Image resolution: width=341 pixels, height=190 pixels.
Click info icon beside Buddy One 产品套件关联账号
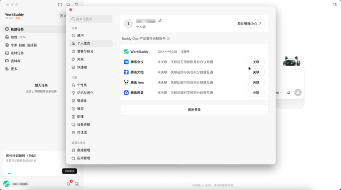click(168, 38)
